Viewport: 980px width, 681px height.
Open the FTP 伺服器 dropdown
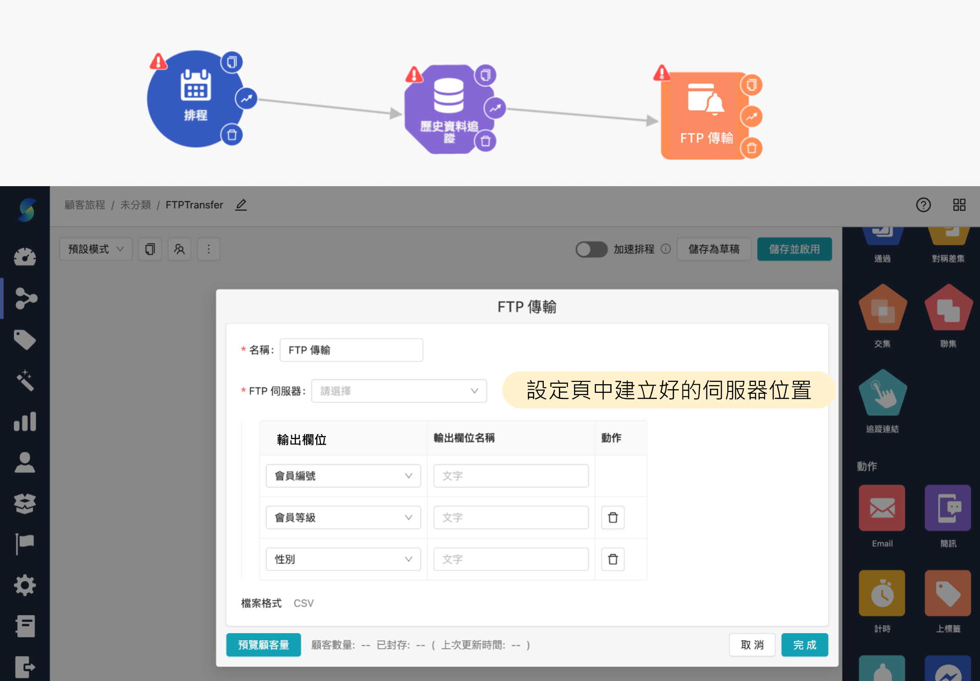click(x=399, y=391)
